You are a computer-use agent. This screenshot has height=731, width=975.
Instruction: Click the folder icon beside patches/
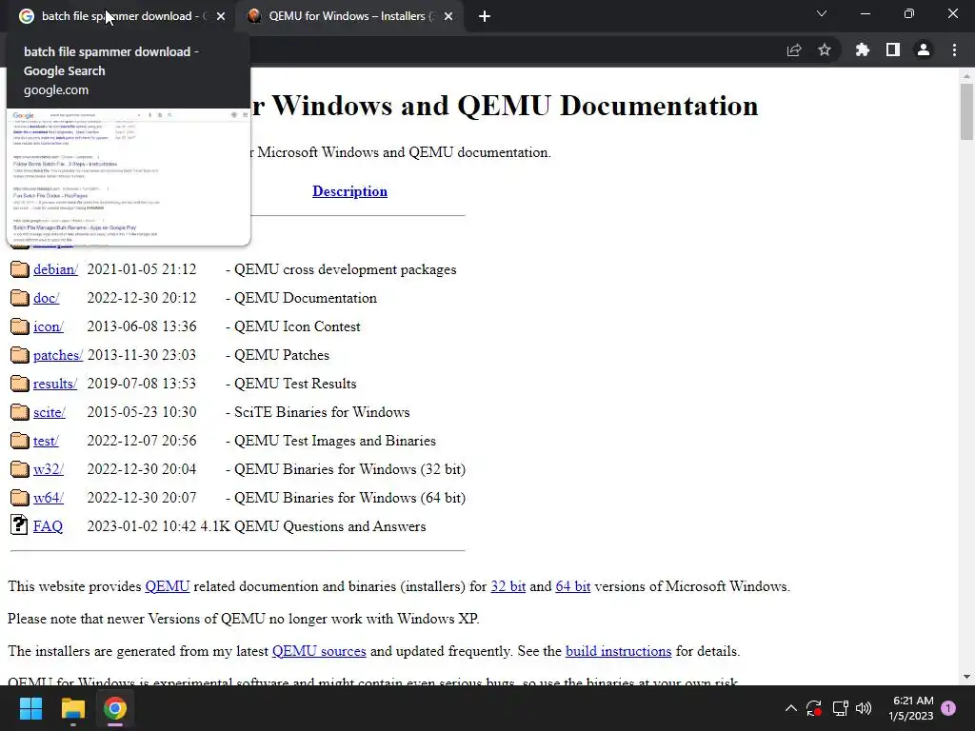tap(19, 355)
